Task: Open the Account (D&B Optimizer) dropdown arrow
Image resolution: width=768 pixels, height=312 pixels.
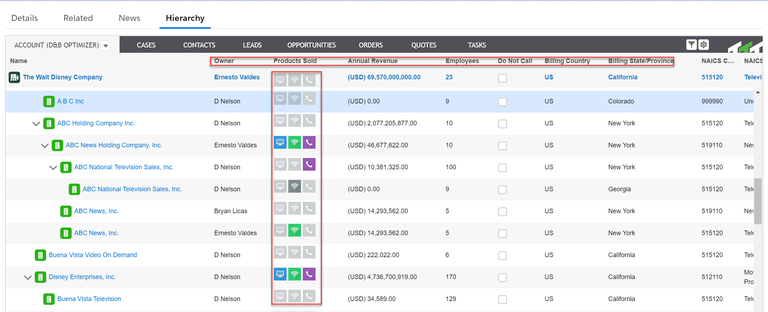Action: (x=105, y=46)
